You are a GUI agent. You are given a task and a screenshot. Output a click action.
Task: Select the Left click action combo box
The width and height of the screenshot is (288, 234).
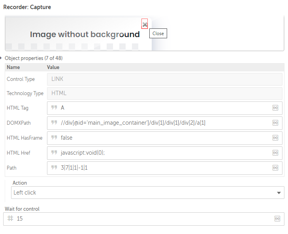[x=147, y=193]
